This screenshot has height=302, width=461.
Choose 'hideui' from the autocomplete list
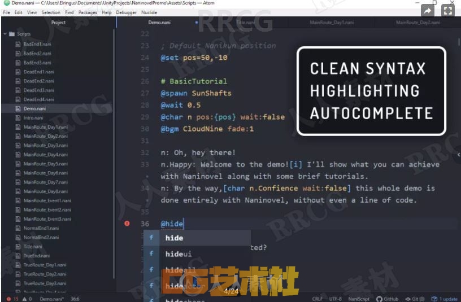[x=197, y=254]
